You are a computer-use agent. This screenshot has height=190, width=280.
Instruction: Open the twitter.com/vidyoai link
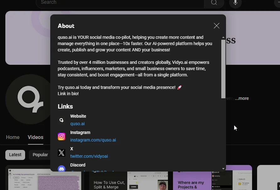[89, 156]
